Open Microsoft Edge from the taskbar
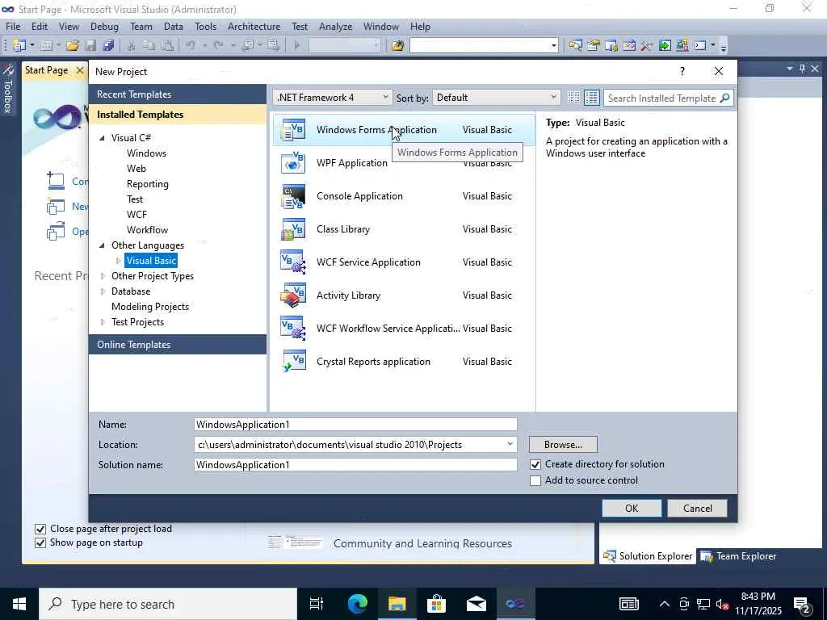The image size is (827, 620). (357, 604)
